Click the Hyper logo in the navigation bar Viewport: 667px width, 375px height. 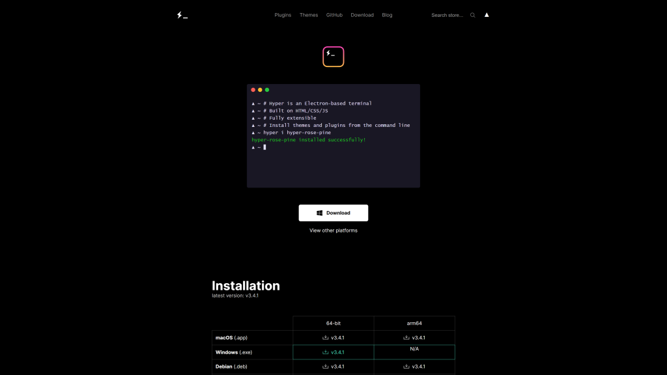182,16
